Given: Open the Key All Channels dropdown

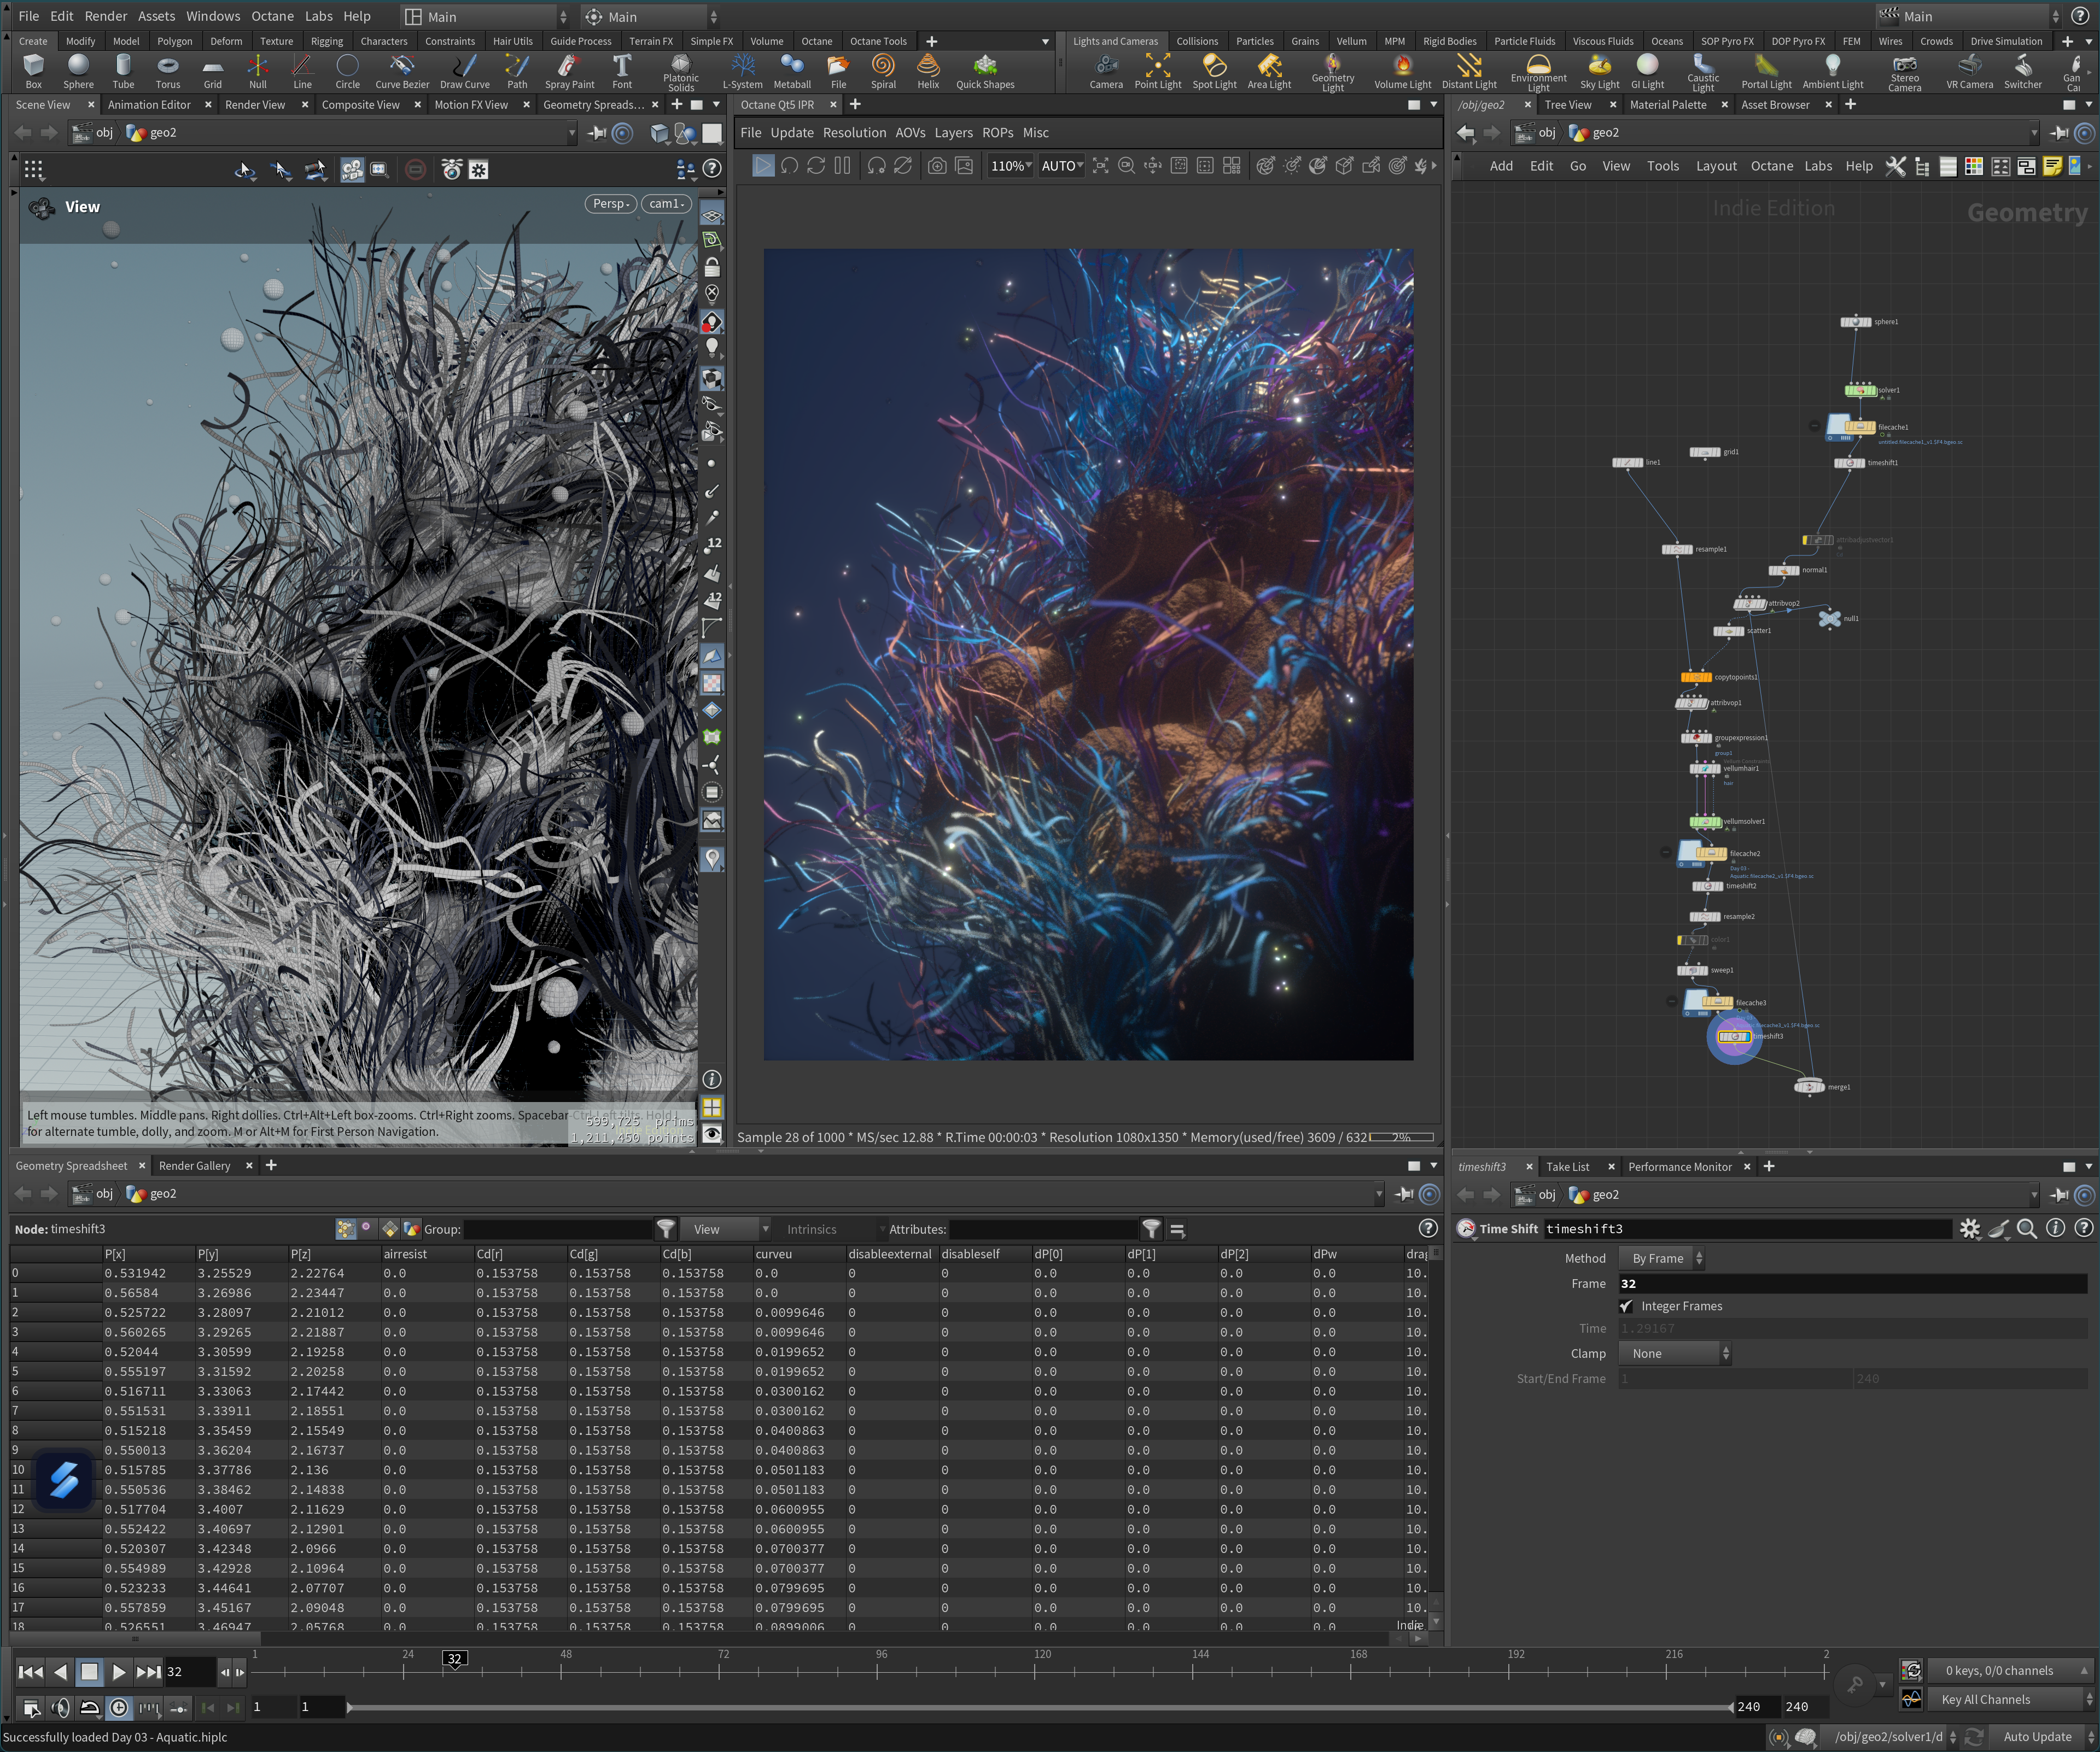Looking at the screenshot, I should click(x=2010, y=1699).
